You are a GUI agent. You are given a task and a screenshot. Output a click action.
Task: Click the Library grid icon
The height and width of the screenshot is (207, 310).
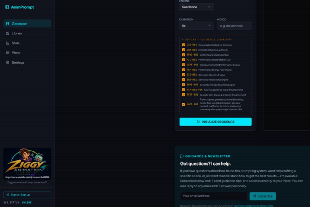(x=8, y=33)
